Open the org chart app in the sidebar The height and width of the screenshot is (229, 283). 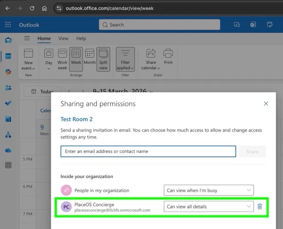(8, 135)
